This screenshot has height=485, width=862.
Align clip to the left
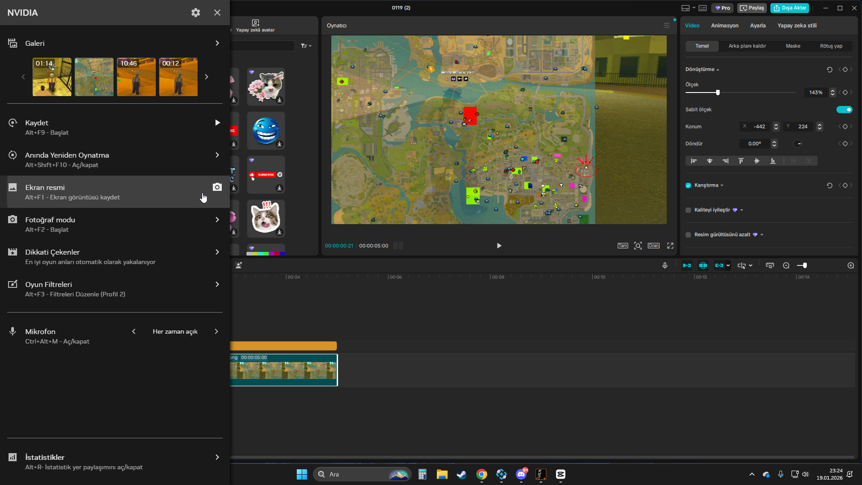[694, 161]
